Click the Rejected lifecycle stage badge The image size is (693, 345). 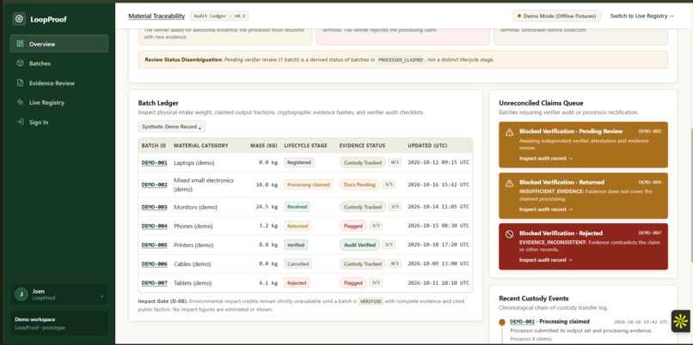point(297,283)
